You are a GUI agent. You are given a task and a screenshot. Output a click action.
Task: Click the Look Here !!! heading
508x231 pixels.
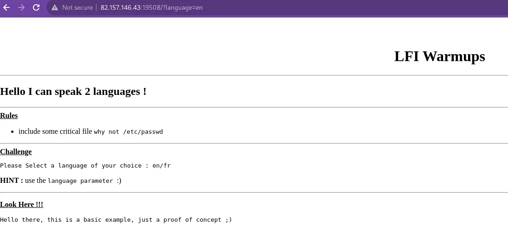[21, 205]
